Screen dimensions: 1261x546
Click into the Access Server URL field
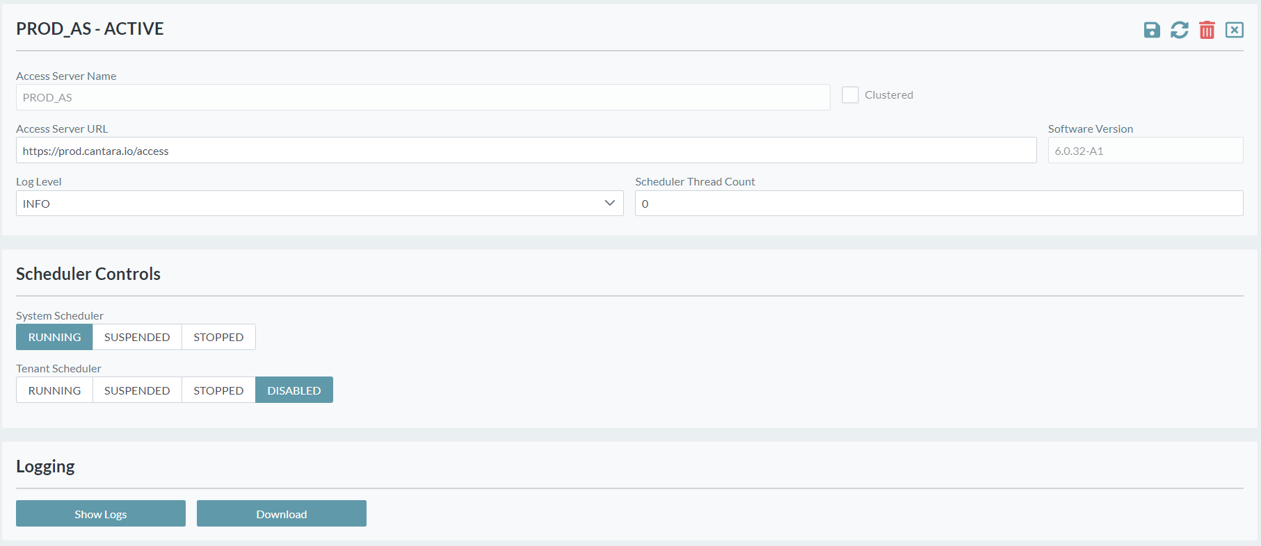point(526,151)
